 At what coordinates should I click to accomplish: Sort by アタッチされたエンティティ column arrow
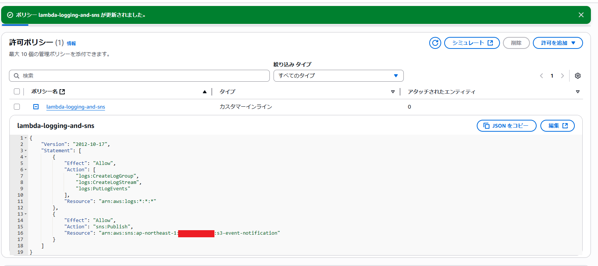coord(577,92)
